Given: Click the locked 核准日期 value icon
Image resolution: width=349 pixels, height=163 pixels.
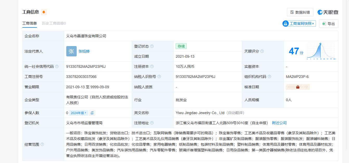Looking at the screenshot, I should pyautogui.click(x=298, y=87).
